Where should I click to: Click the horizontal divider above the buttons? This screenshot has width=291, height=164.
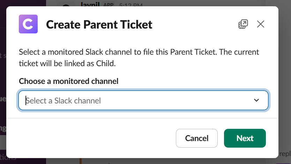pos(142,118)
